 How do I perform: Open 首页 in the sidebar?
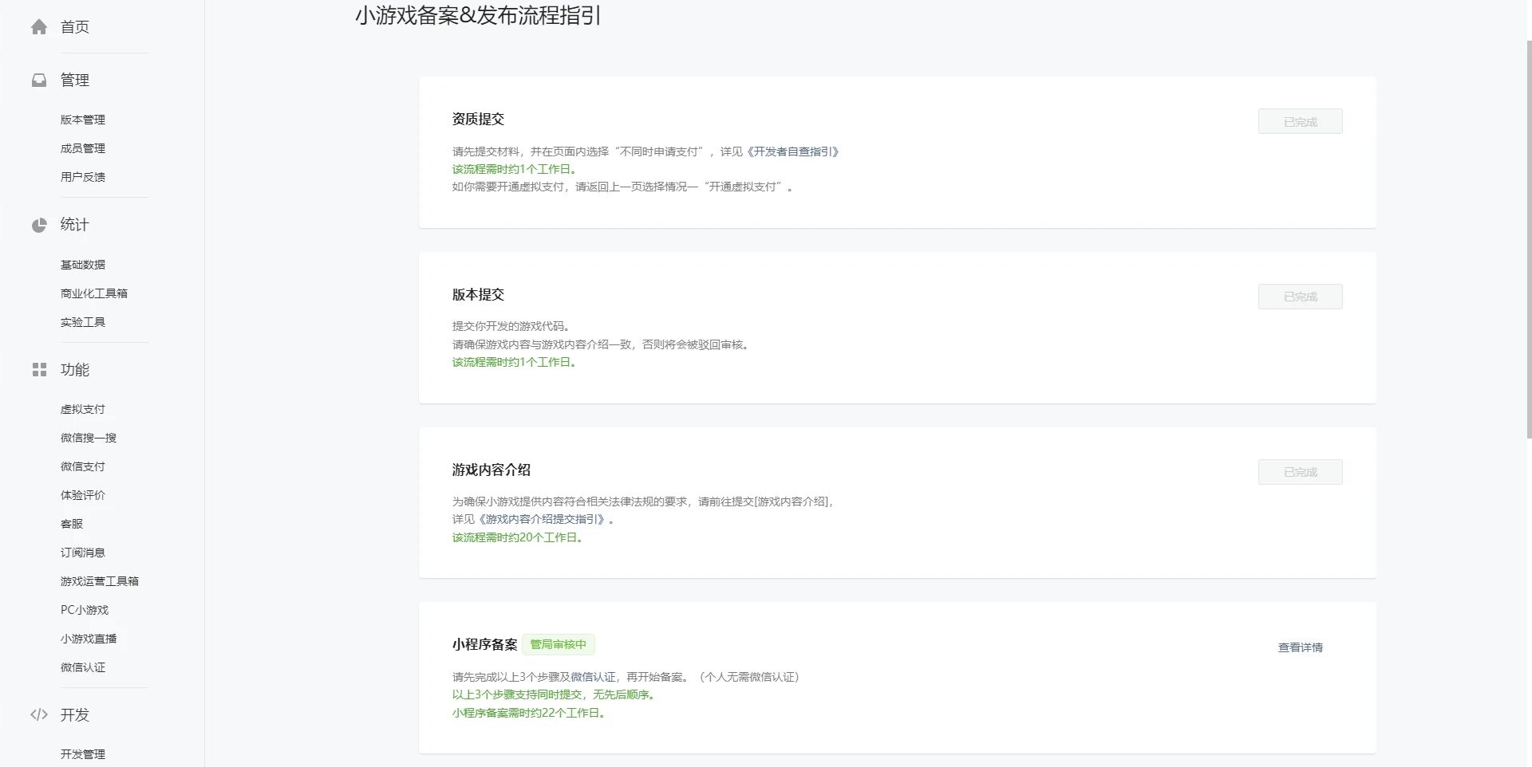(75, 27)
